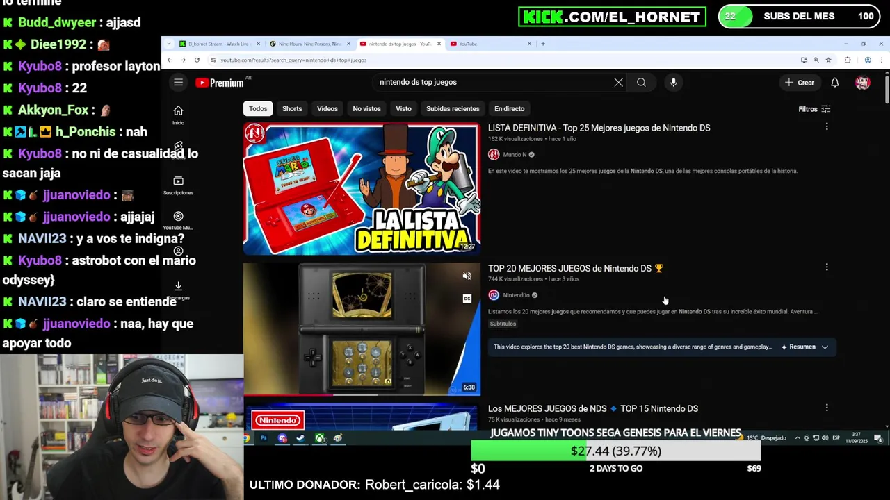The width and height of the screenshot is (890, 500).
Task: Open a new browser tab
Action: [543, 44]
